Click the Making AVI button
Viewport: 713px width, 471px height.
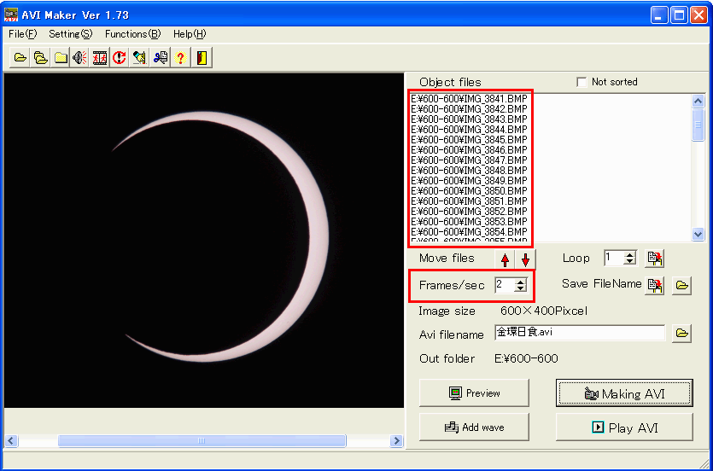(x=623, y=393)
